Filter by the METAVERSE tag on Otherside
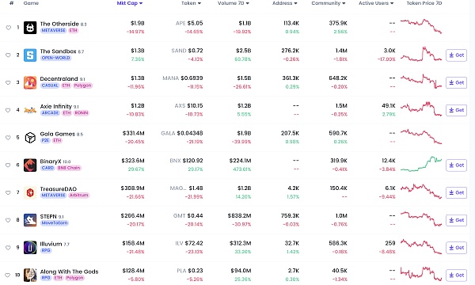 (x=53, y=31)
